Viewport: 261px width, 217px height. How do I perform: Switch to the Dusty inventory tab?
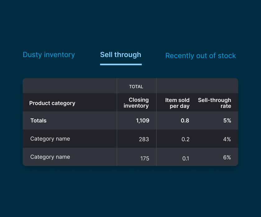tap(49, 55)
